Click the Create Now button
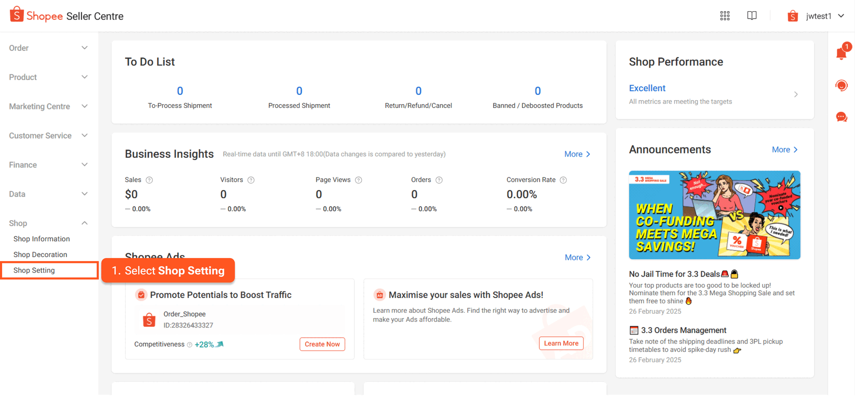Image resolution: width=855 pixels, height=396 pixels. (322, 344)
